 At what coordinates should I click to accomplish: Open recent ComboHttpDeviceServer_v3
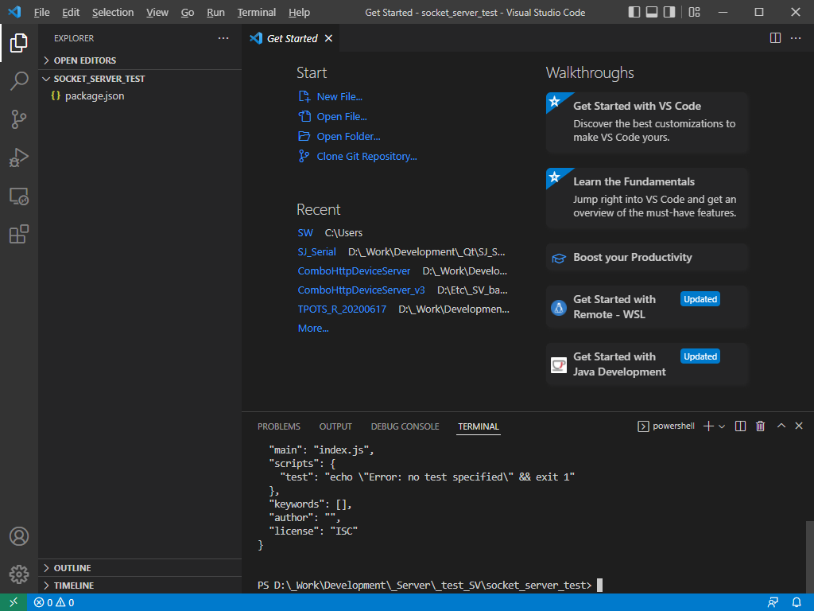pyautogui.click(x=362, y=290)
